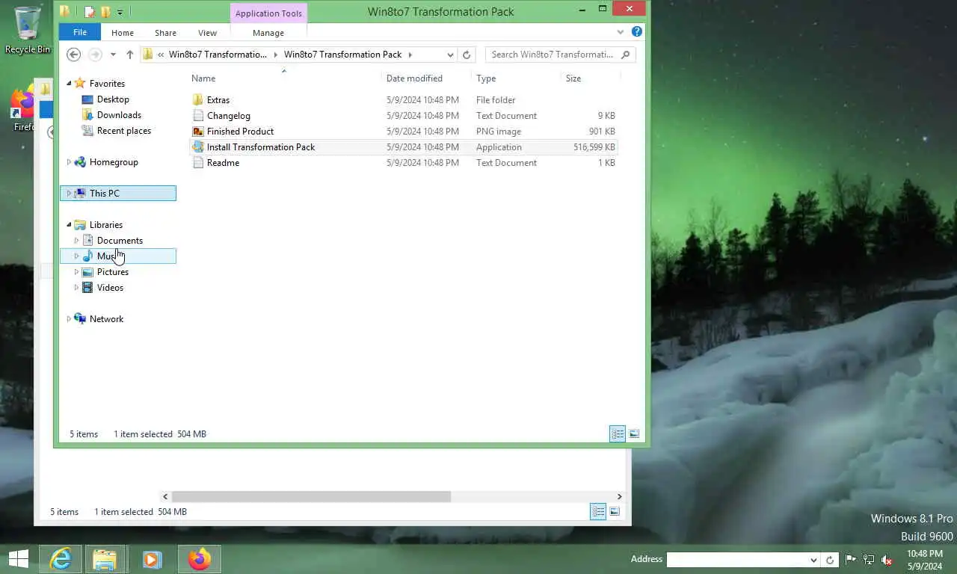The height and width of the screenshot is (574, 957).
Task: Expand the Pictures library node
Action: pos(76,272)
